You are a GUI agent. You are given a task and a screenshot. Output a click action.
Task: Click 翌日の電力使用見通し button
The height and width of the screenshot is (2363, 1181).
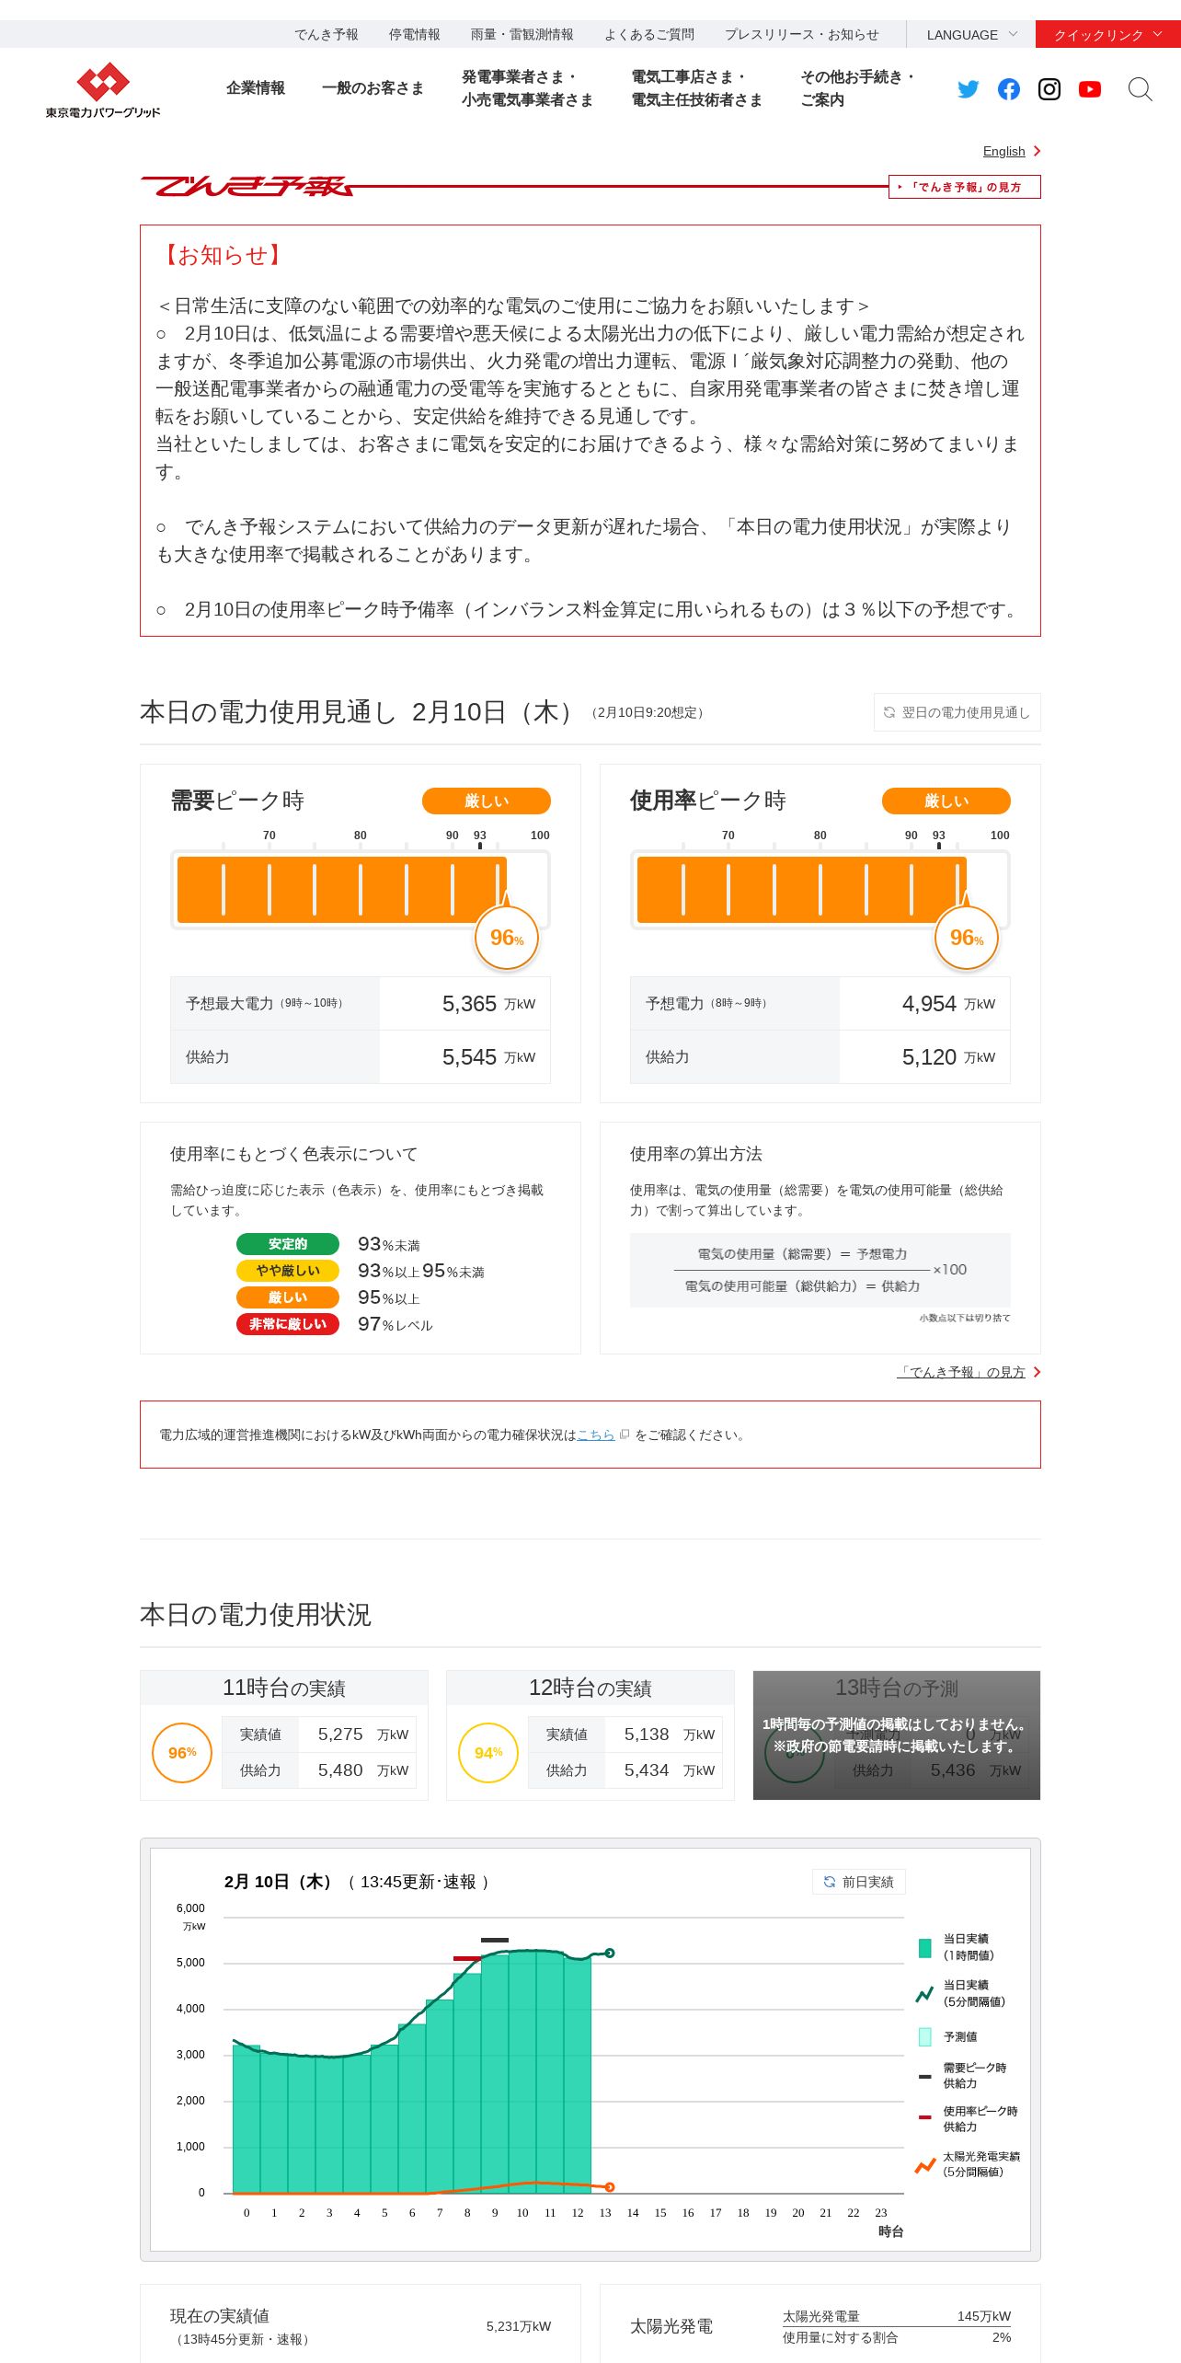(957, 712)
